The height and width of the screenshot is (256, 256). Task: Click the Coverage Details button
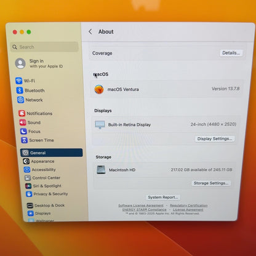231,53
